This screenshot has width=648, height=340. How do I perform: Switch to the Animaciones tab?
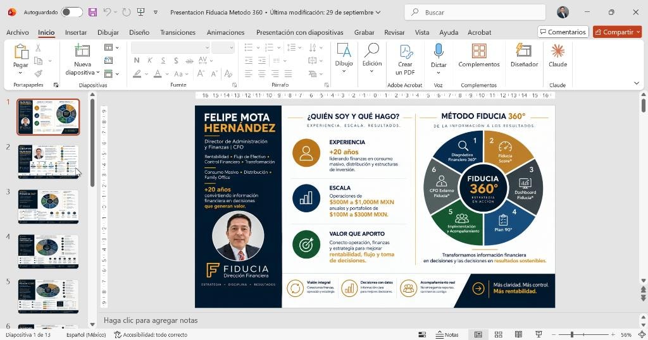click(x=226, y=32)
